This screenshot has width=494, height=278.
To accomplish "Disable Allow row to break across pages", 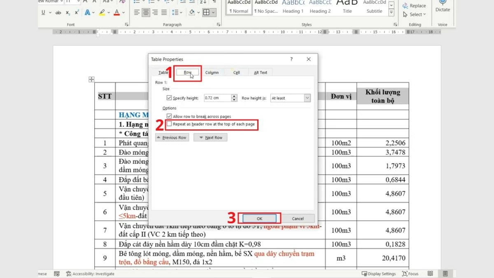I will point(169,117).
